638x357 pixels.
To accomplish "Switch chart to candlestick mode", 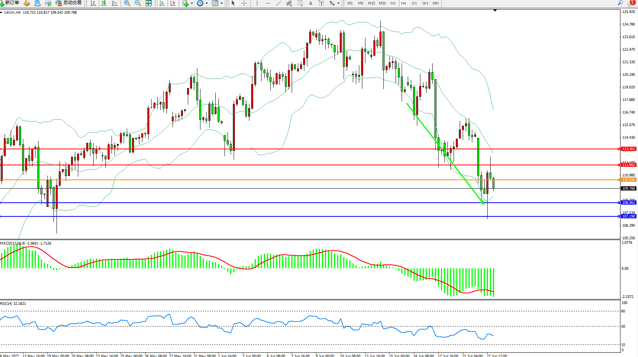I will click(104, 3).
